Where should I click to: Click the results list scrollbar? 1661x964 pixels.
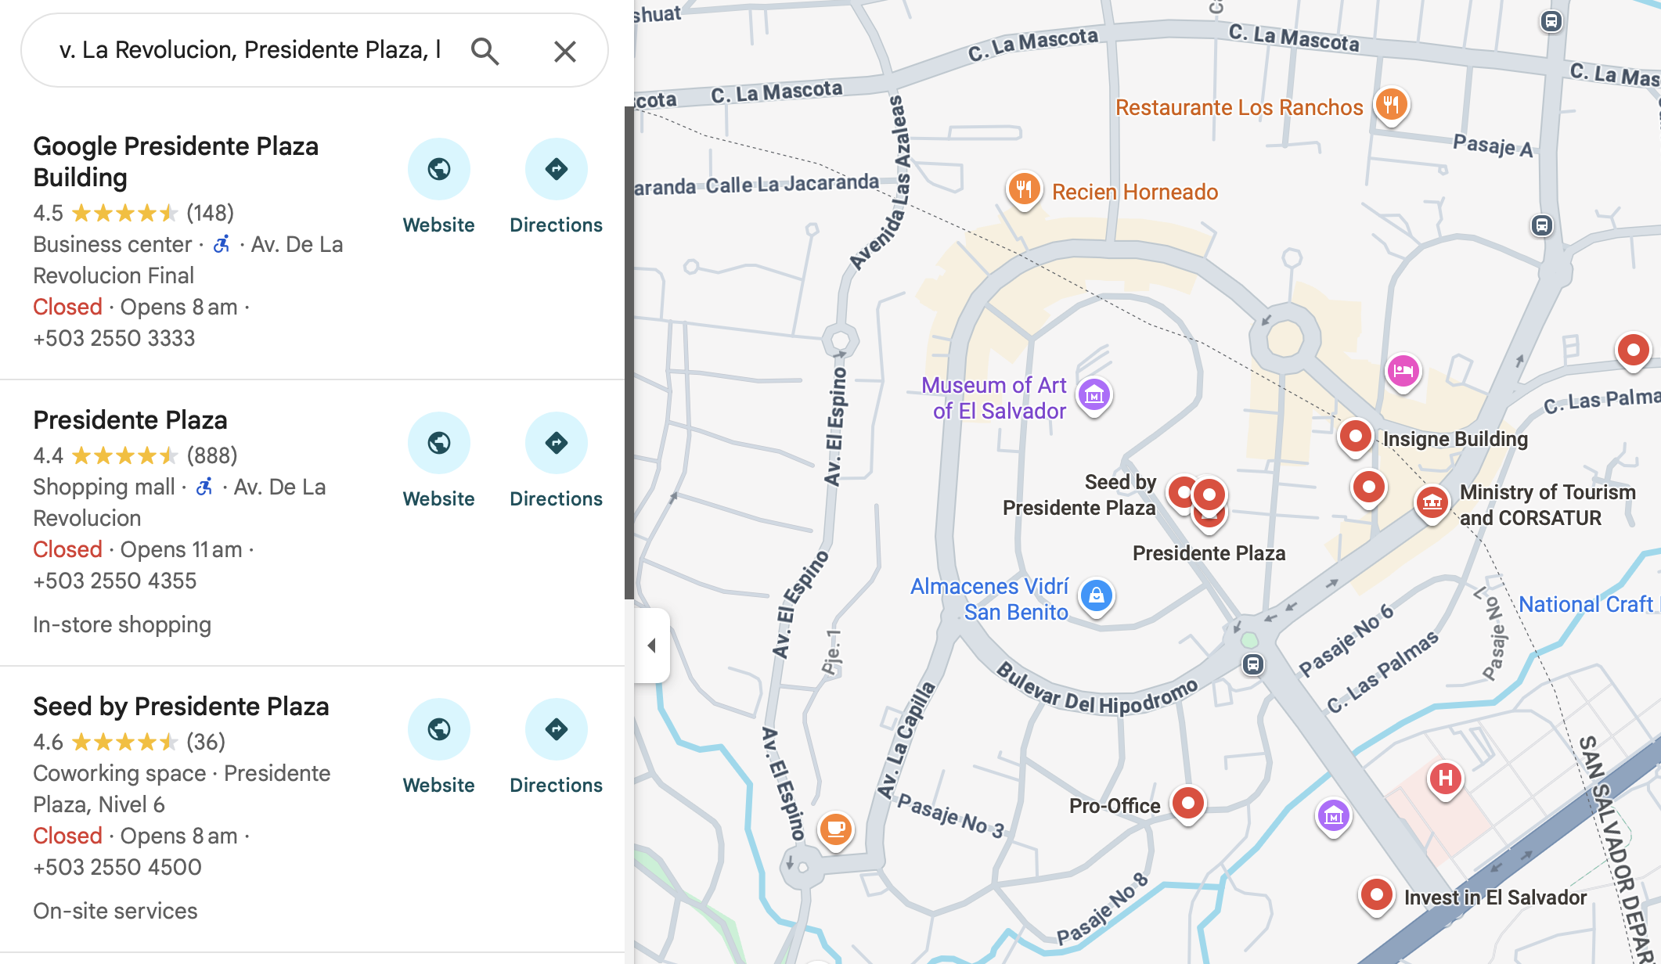tap(629, 352)
